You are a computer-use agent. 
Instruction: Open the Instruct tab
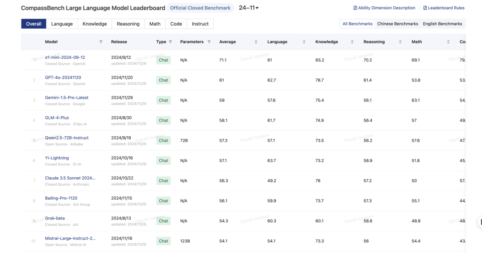(200, 24)
